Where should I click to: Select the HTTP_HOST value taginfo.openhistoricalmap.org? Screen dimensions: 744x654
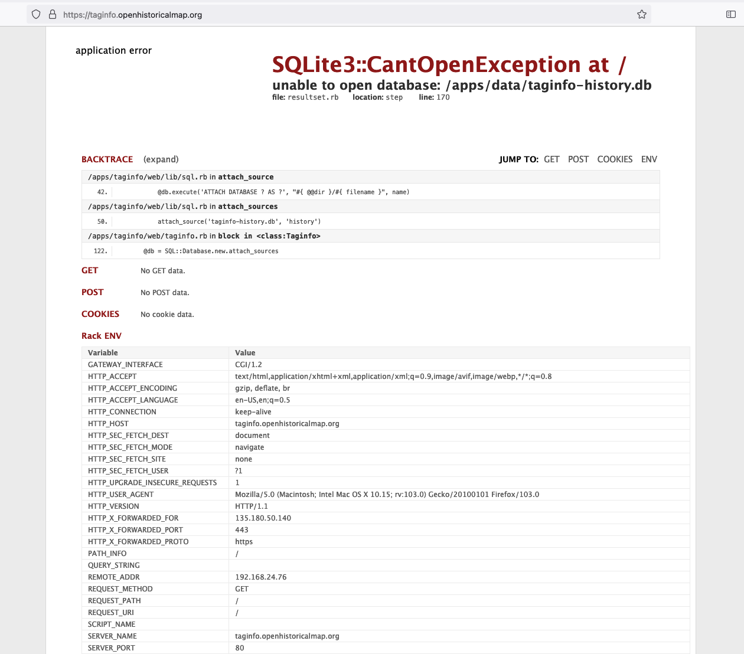(287, 423)
